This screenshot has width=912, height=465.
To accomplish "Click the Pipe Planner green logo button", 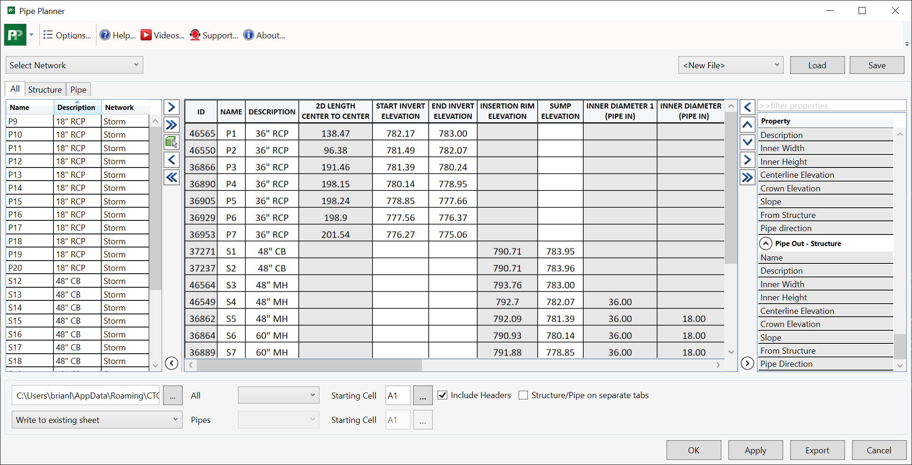I will pyautogui.click(x=15, y=35).
